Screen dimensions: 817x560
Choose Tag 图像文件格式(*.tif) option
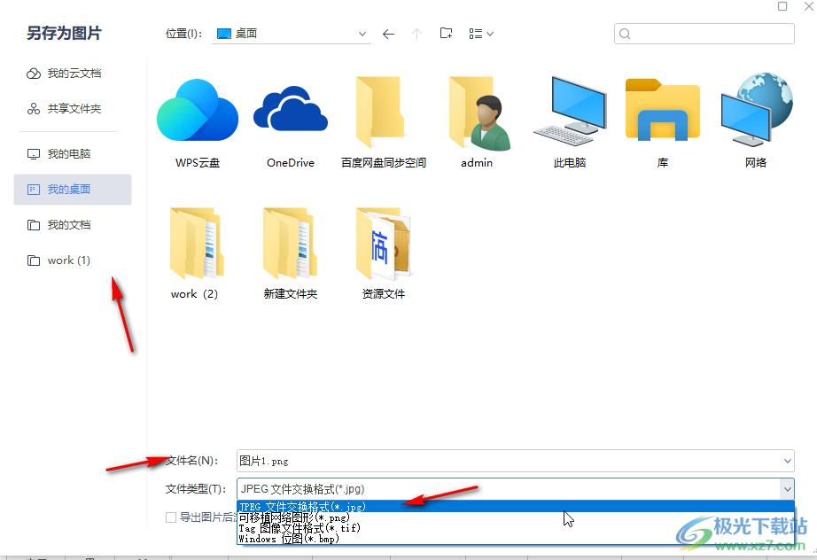tap(516, 528)
